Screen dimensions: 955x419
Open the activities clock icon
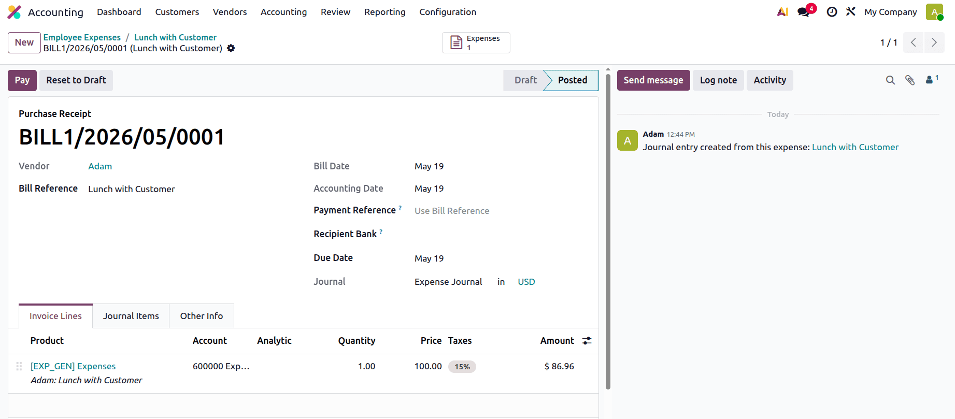(832, 12)
